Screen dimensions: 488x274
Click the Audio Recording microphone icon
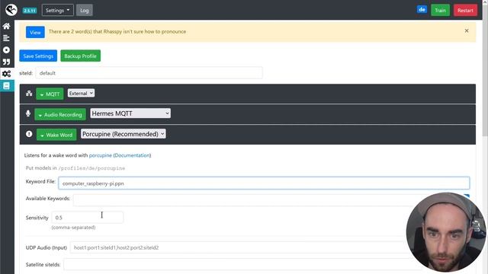tap(28, 113)
